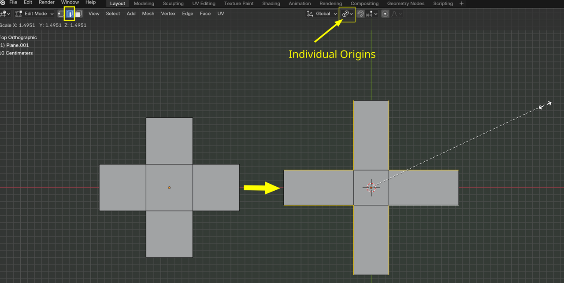Screen dimensions: 564x283
Task: Switch to edge select mode
Action: 70,14
